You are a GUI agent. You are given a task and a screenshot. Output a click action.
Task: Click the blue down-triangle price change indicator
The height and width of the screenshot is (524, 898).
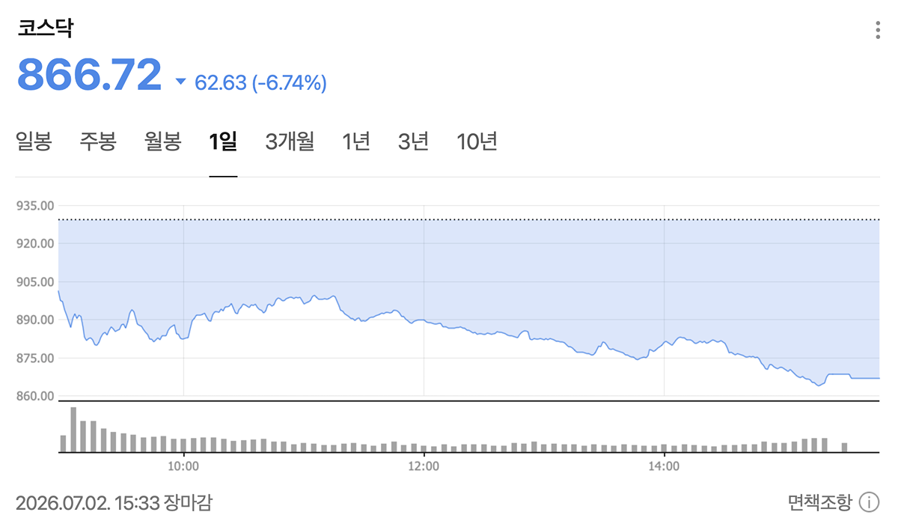point(180,82)
